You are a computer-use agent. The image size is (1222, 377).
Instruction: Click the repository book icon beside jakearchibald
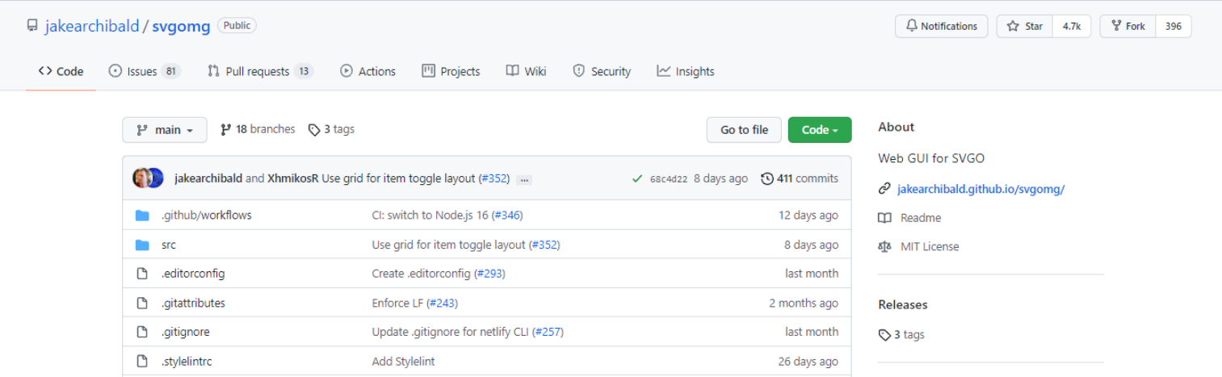coord(31,26)
